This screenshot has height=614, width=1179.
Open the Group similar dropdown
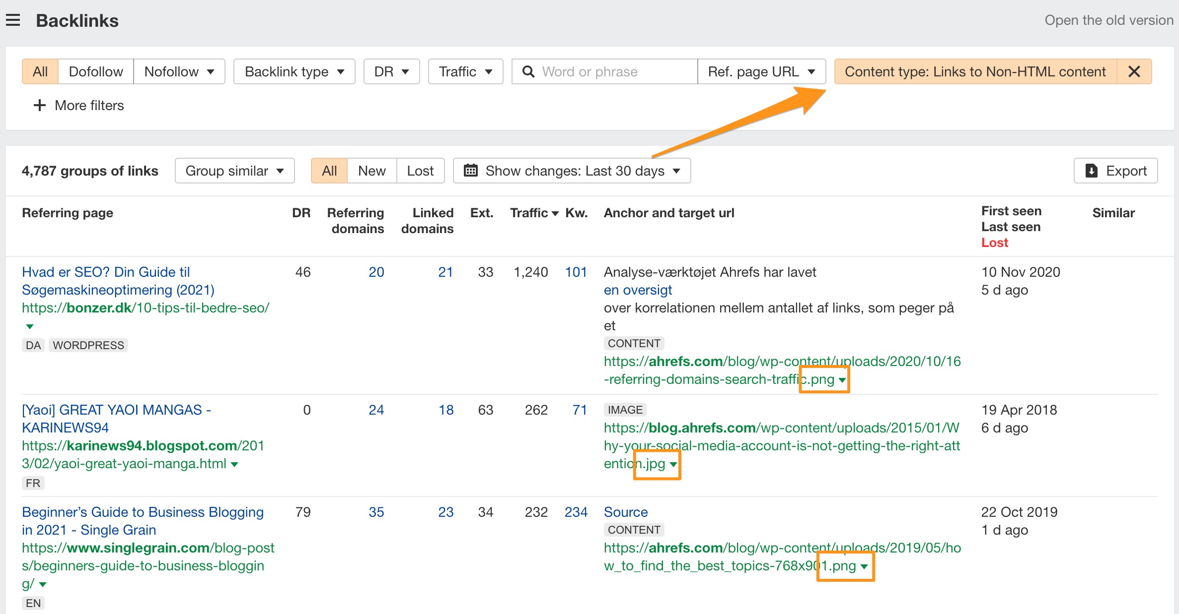coord(234,171)
